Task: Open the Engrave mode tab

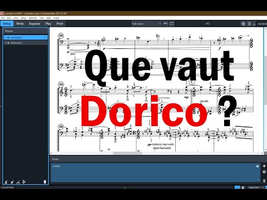Action: [34, 24]
